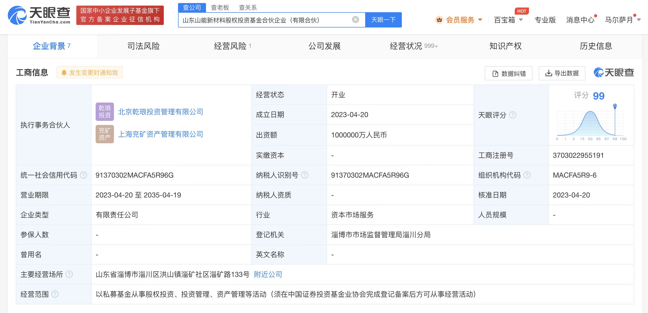This screenshot has width=648, height=313.
Task: Open 消息中心
Action: tap(580, 20)
